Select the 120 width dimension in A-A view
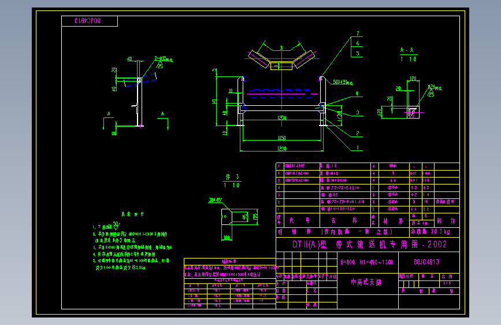 point(413,79)
